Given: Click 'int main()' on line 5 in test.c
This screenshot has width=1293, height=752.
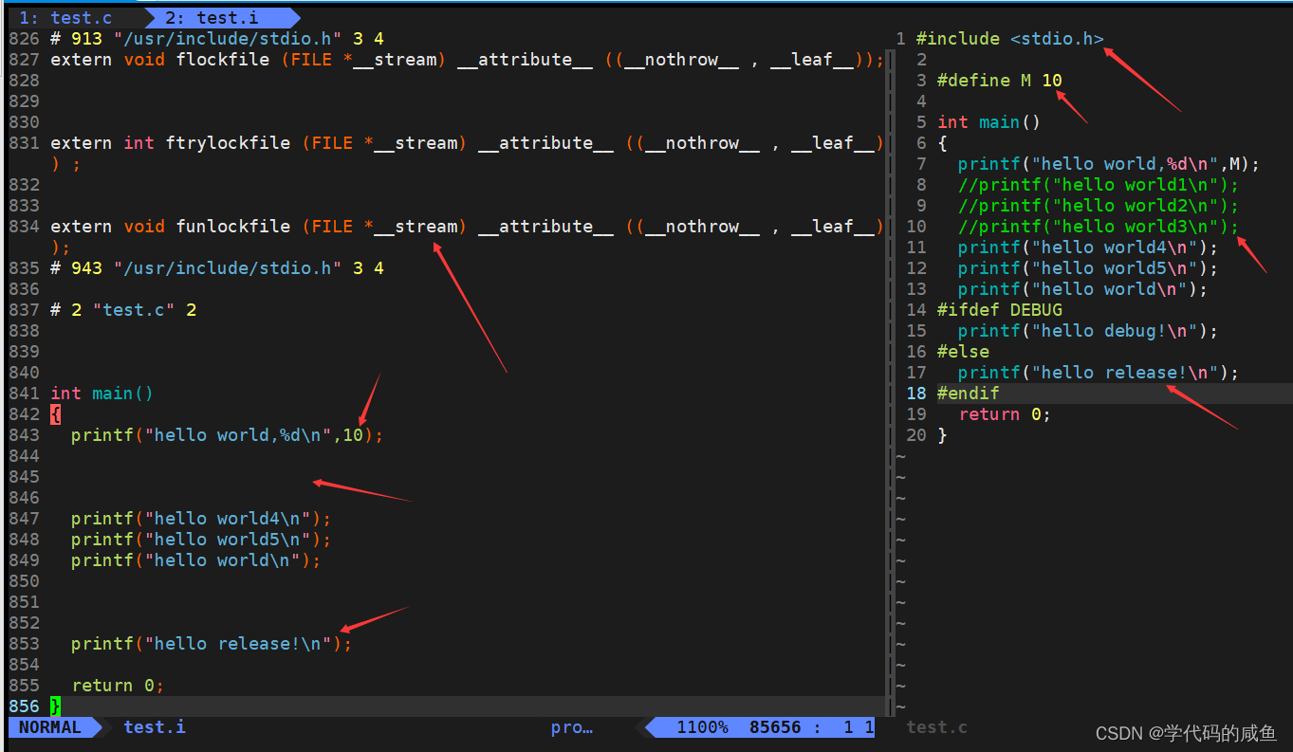Looking at the screenshot, I should click(989, 122).
